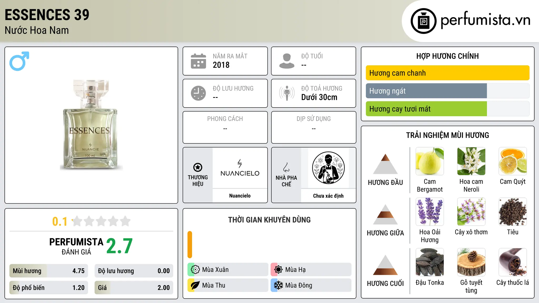Click the Độ lưu hương 0.00 score bar
This screenshot has height=303, width=539.
(134, 271)
